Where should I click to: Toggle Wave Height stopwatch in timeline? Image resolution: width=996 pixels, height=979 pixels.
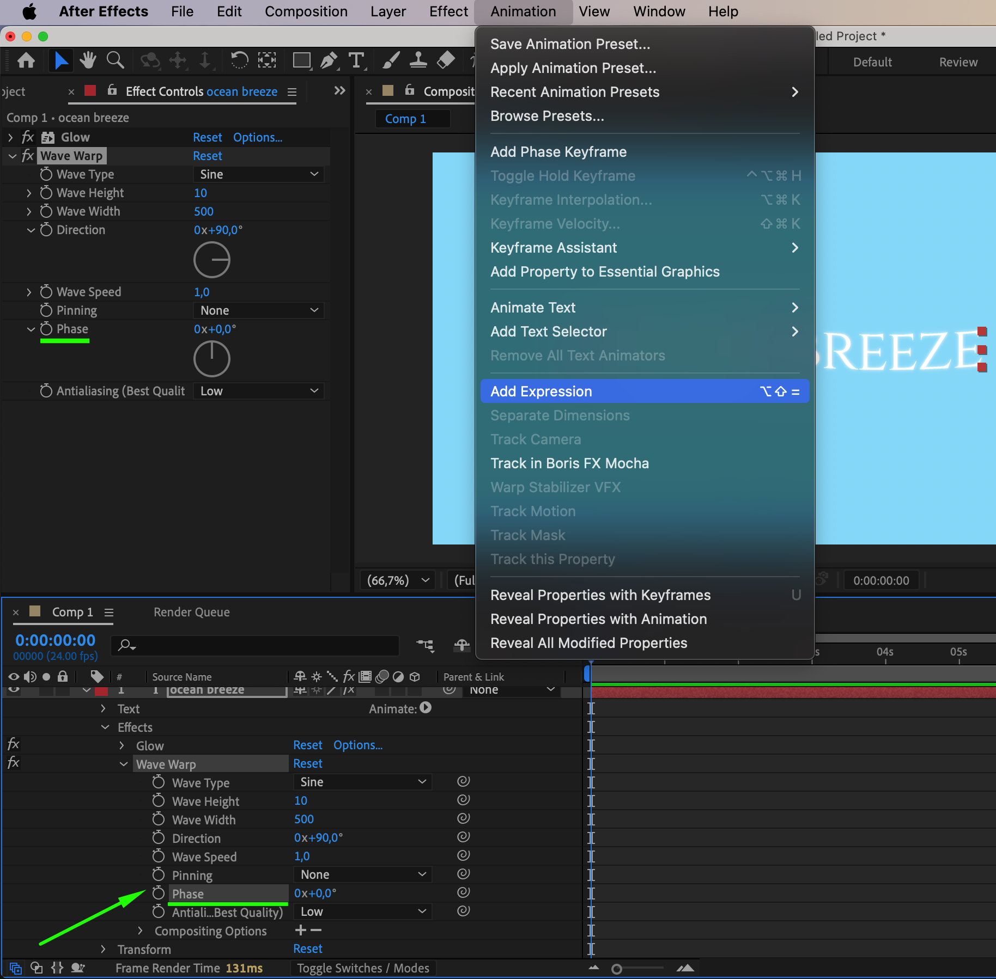pos(158,800)
